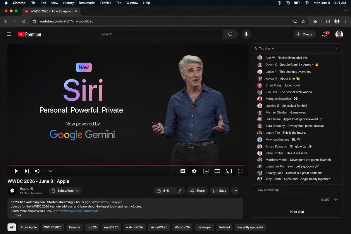Open the Apple channel avatar
The width and height of the screenshot is (351, 234).
12,191
